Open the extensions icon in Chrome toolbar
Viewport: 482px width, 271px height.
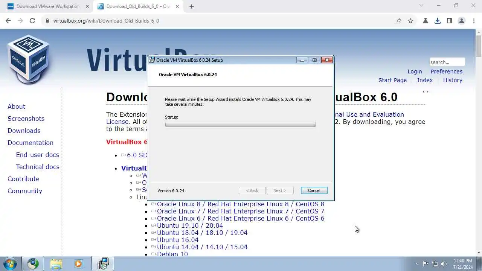click(426, 21)
